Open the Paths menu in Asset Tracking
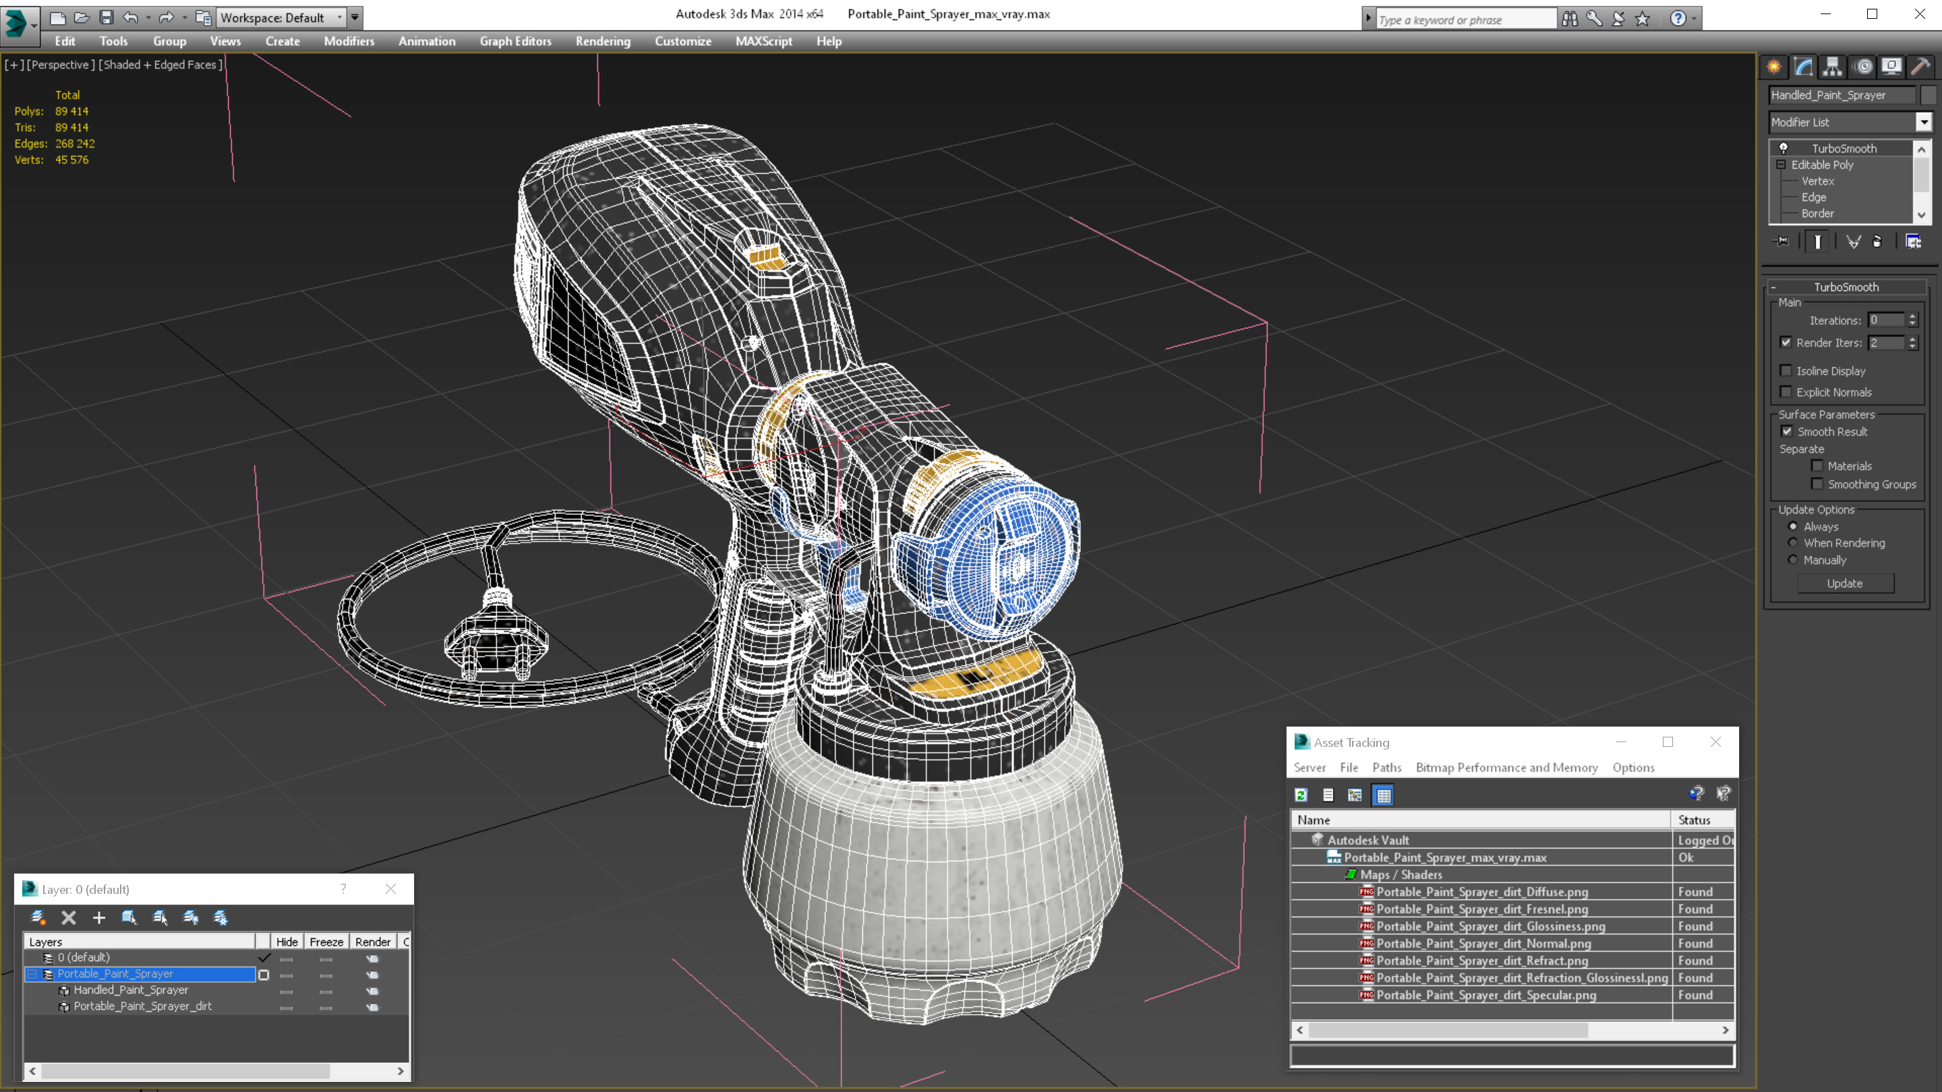1942x1092 pixels. click(x=1386, y=767)
